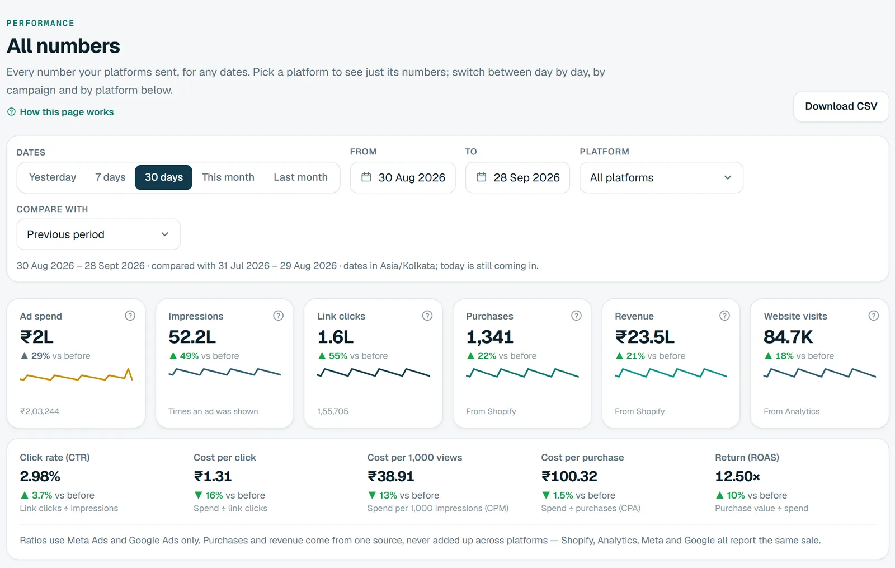Click the Link clicks sparkline chart
The image size is (895, 568).
click(373, 373)
